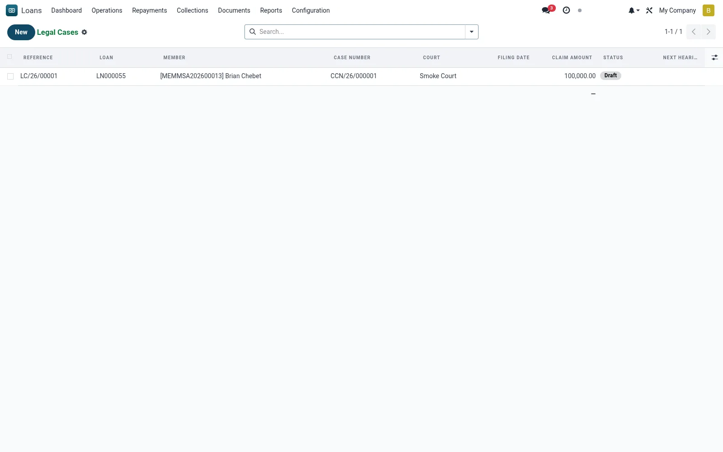
Task: Open the activities clock icon
Action: click(x=566, y=10)
